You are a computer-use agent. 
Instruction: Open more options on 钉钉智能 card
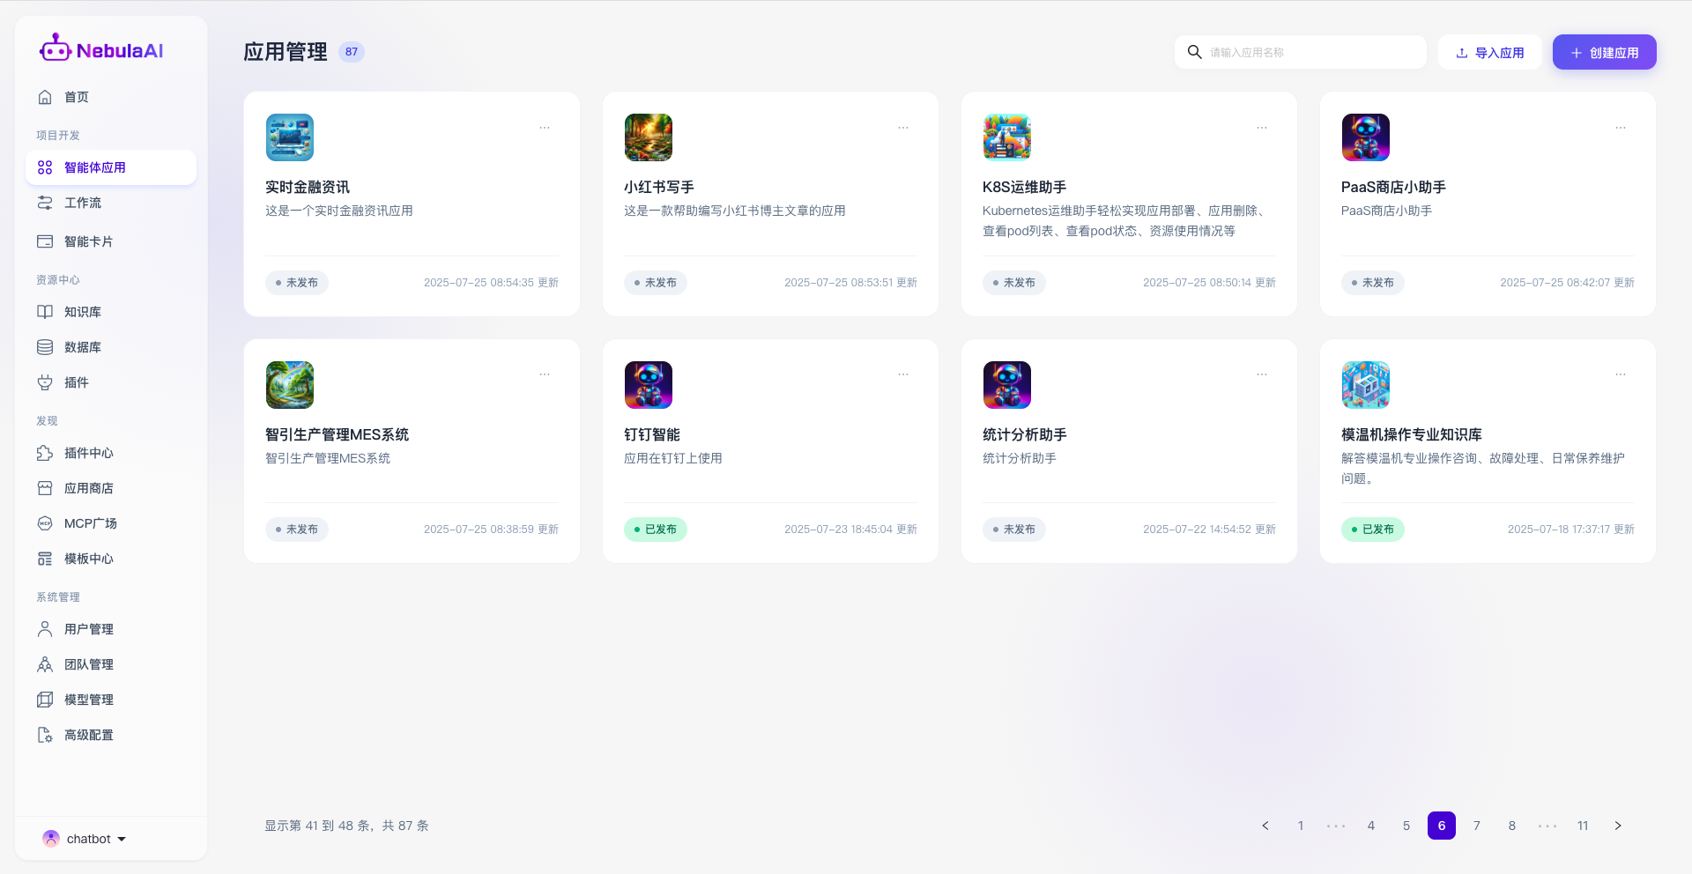coord(903,374)
